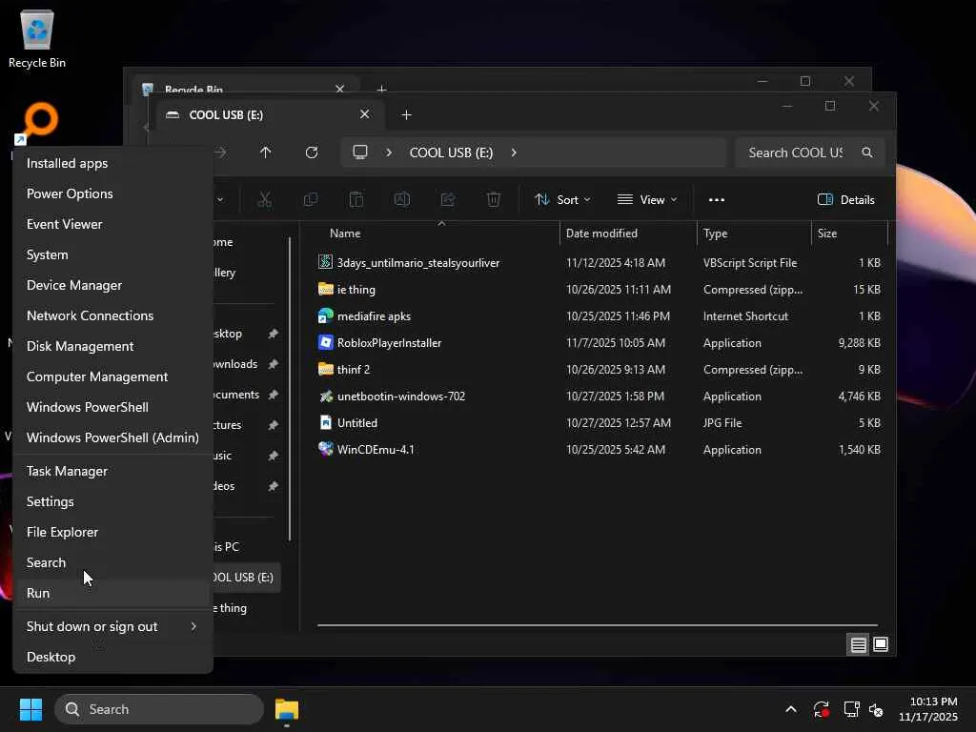This screenshot has height=732, width=976.
Task: Open File Explorer from the taskbar
Action: click(287, 709)
